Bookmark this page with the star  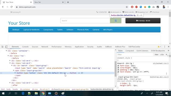click(x=127, y=7)
